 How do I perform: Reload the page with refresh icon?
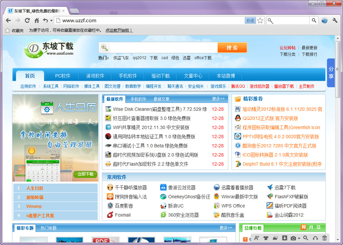(x=27, y=21)
